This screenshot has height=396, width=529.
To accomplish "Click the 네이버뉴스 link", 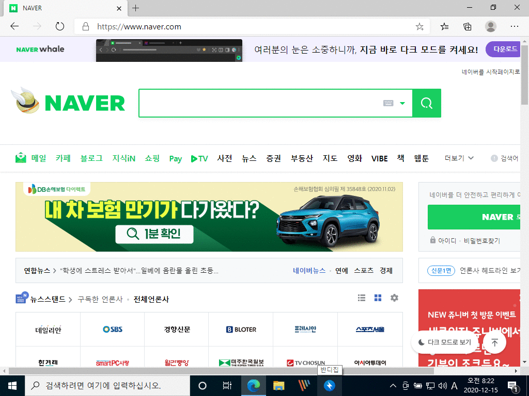I will tap(309, 271).
